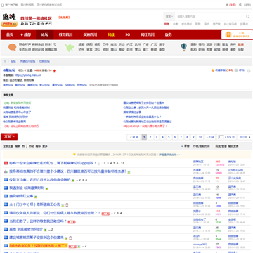Select the 成都 navigation tab

click(26, 34)
